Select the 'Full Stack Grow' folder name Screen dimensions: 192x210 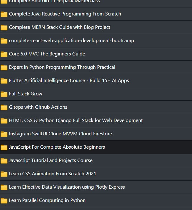26,94
